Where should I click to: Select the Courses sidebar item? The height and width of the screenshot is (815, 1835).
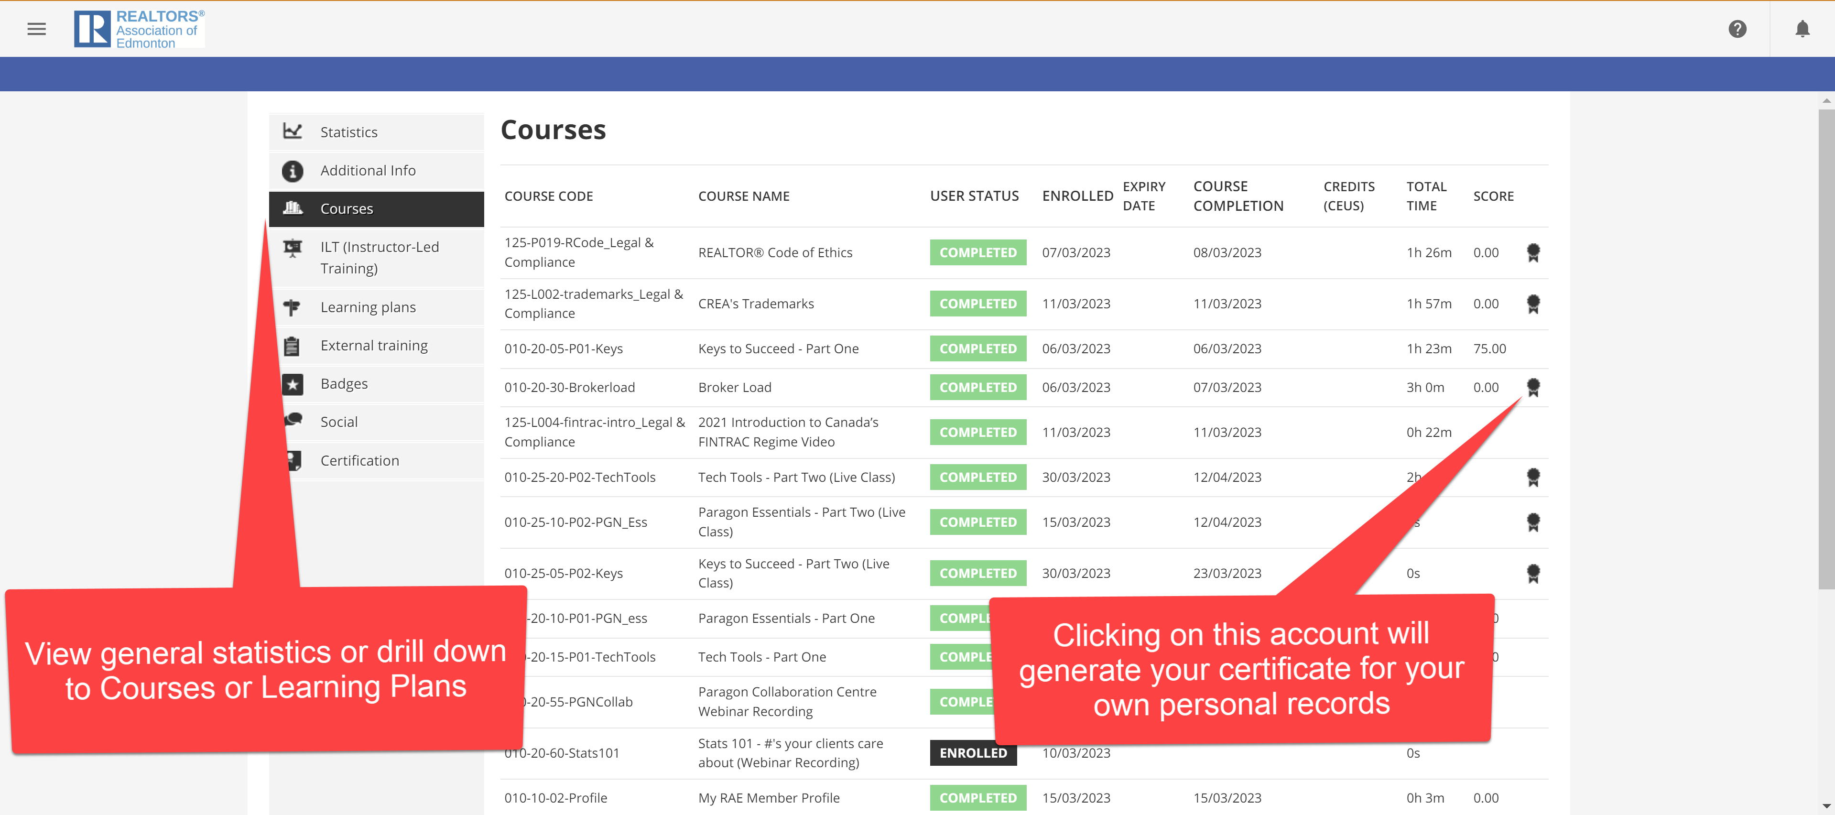(x=376, y=209)
